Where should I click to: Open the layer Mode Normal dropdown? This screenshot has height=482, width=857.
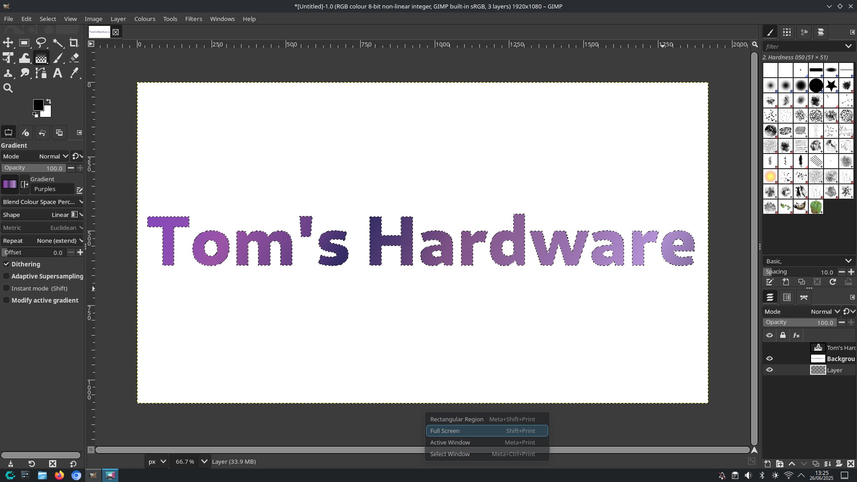click(802, 312)
